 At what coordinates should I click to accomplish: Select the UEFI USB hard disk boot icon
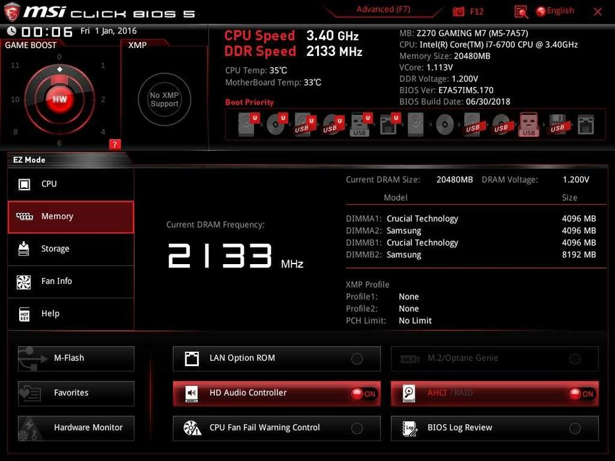(x=305, y=124)
